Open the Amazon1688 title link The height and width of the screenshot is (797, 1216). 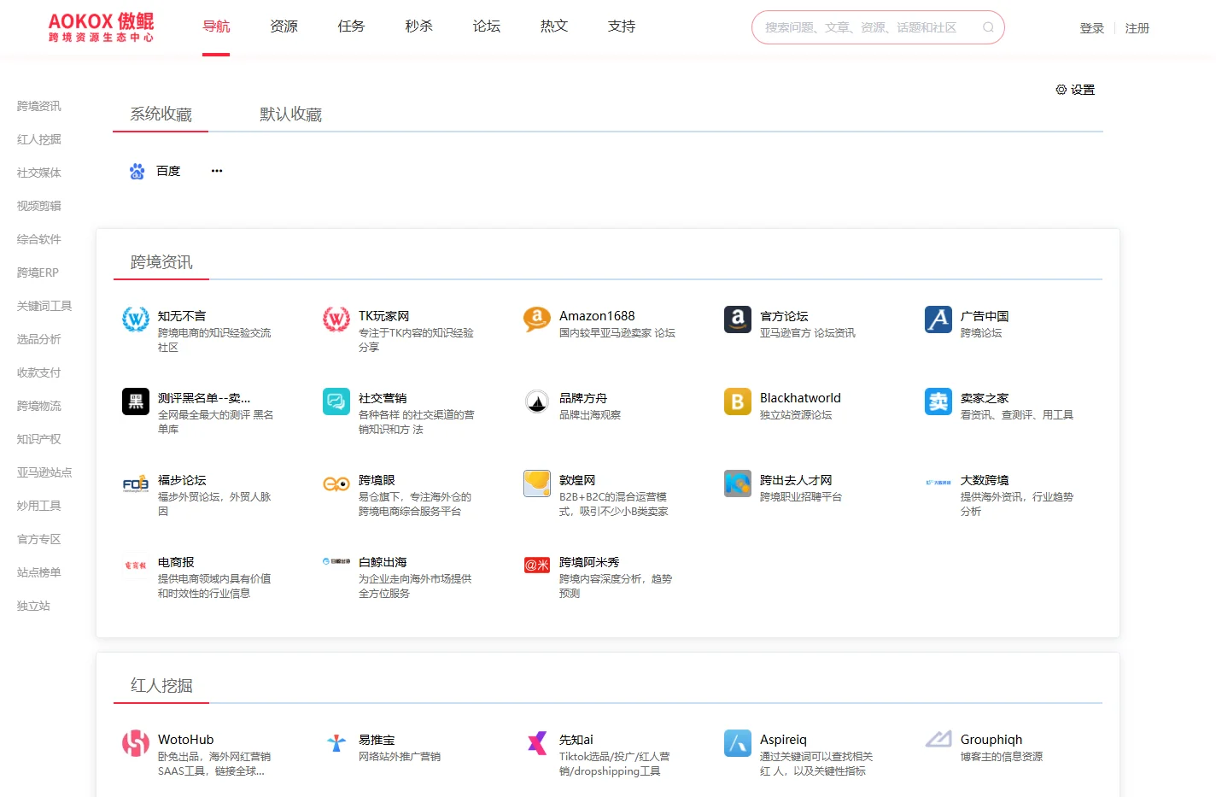[x=597, y=316]
